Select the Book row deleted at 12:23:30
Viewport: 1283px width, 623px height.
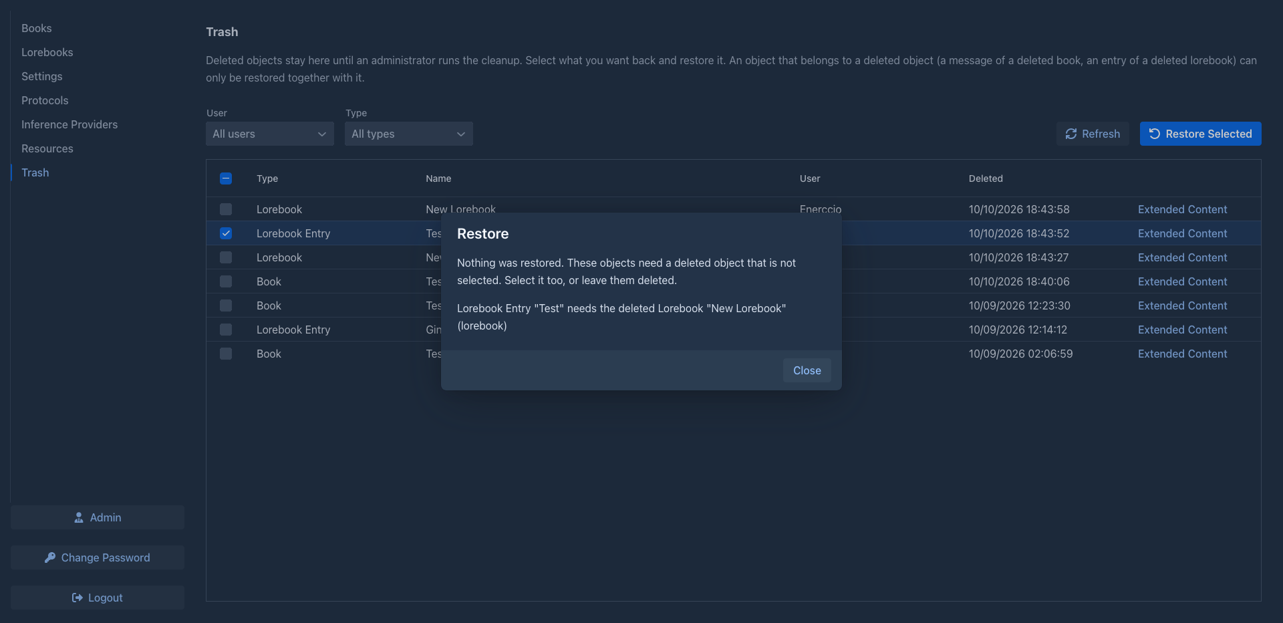(x=226, y=305)
